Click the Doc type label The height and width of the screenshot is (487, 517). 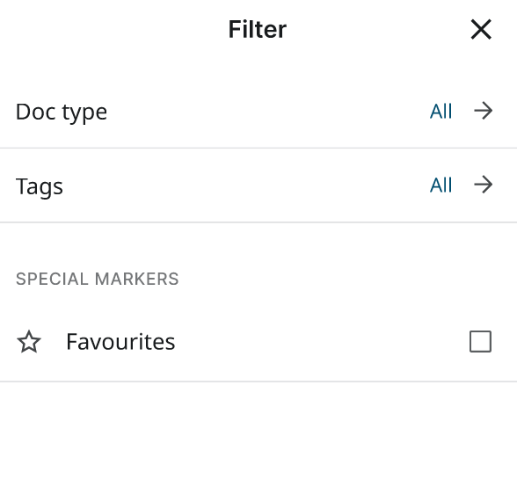tap(62, 113)
